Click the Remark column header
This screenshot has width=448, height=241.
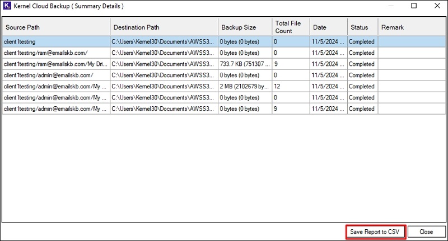pyautogui.click(x=412, y=27)
